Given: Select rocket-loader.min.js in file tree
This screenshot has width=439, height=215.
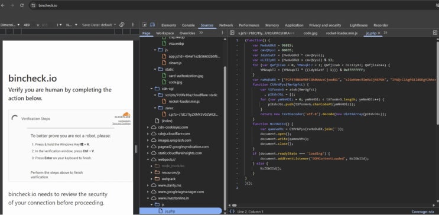Looking at the screenshot, I should [180, 102].
